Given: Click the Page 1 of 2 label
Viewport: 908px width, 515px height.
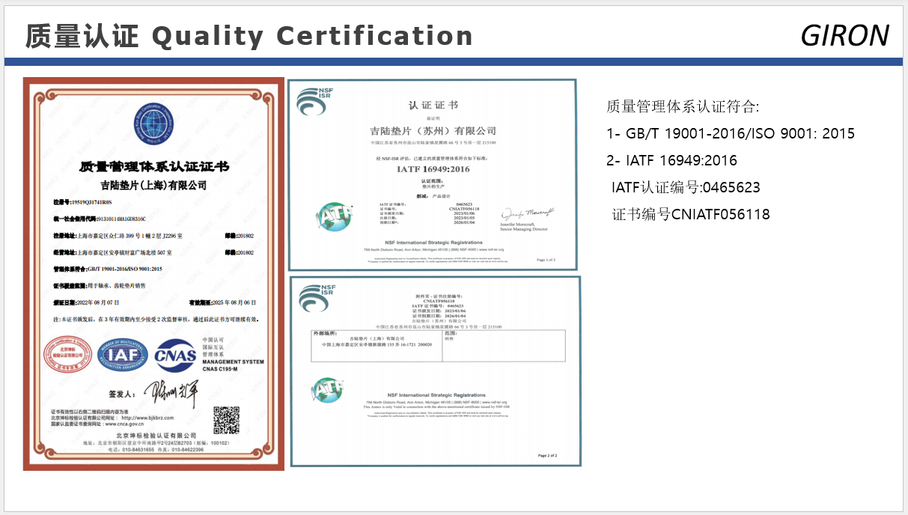Looking at the screenshot, I should tap(546, 260).
